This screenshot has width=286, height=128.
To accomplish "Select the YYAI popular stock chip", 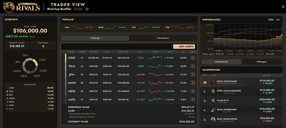I will pos(78,28).
